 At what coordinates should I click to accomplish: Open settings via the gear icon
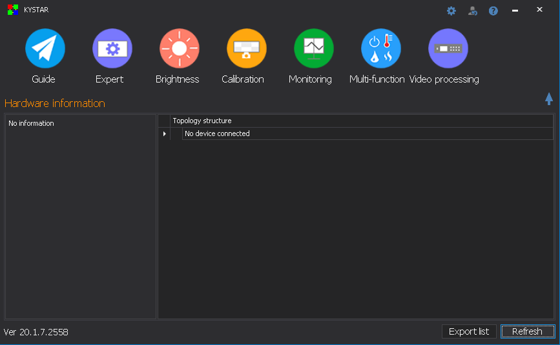451,11
